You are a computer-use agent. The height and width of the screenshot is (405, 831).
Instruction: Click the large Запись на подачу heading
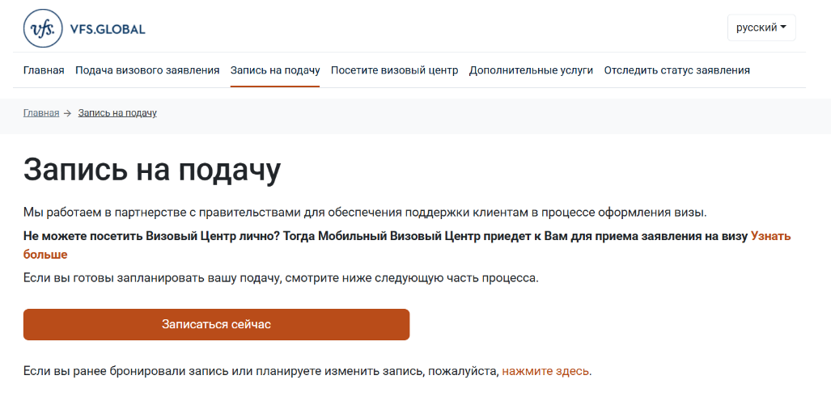152,170
